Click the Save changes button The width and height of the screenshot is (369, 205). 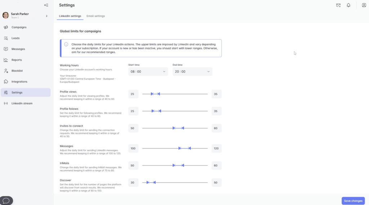coord(353,201)
